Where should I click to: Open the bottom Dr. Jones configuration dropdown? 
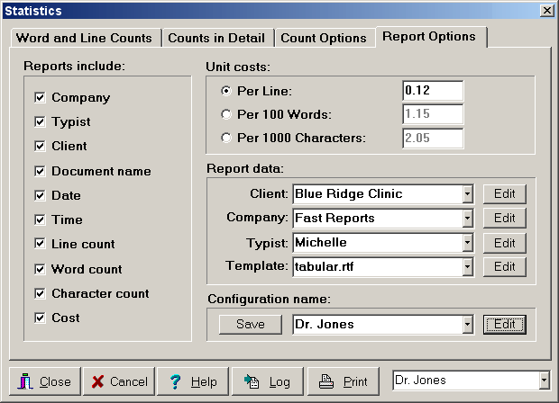544,381
